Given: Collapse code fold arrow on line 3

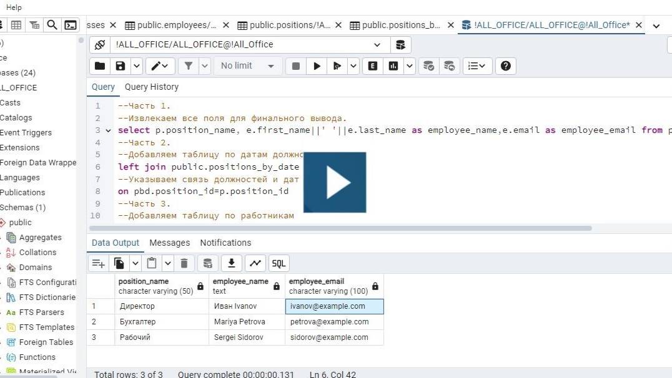Looking at the screenshot, I should click(x=109, y=130).
